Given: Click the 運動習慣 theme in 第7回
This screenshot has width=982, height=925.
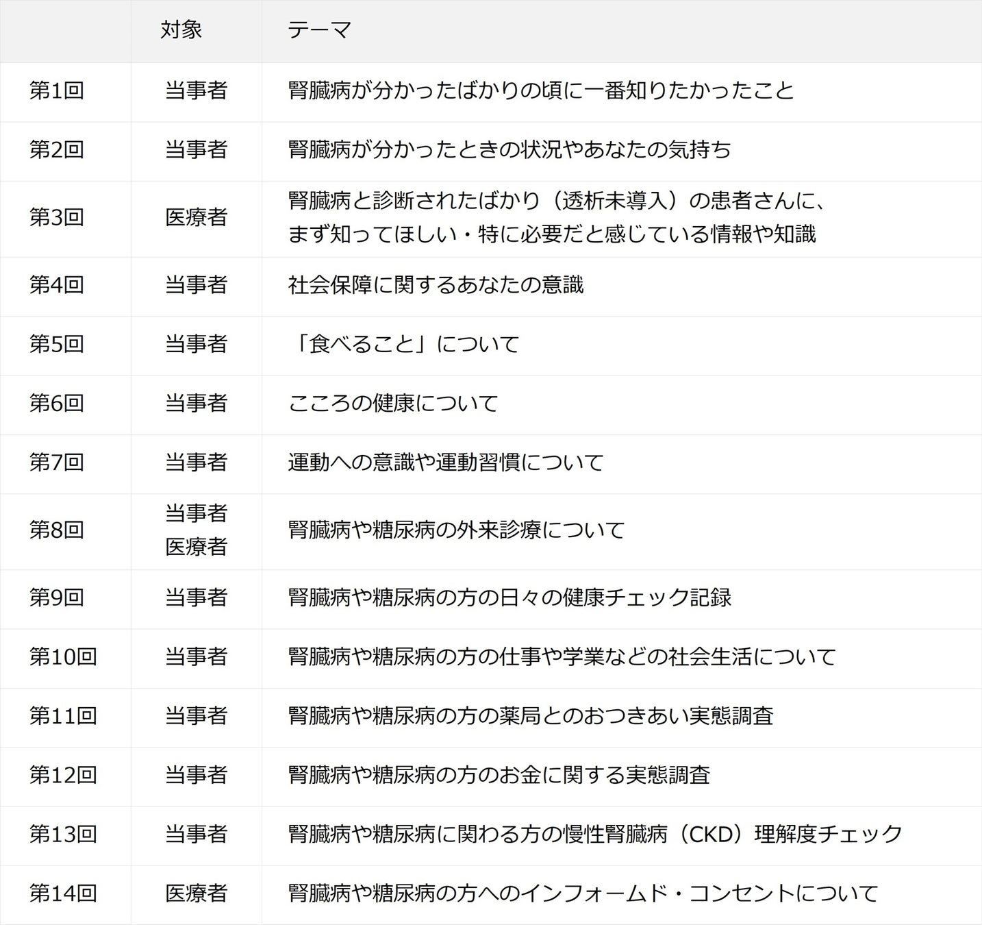Looking at the screenshot, I should point(446,462).
